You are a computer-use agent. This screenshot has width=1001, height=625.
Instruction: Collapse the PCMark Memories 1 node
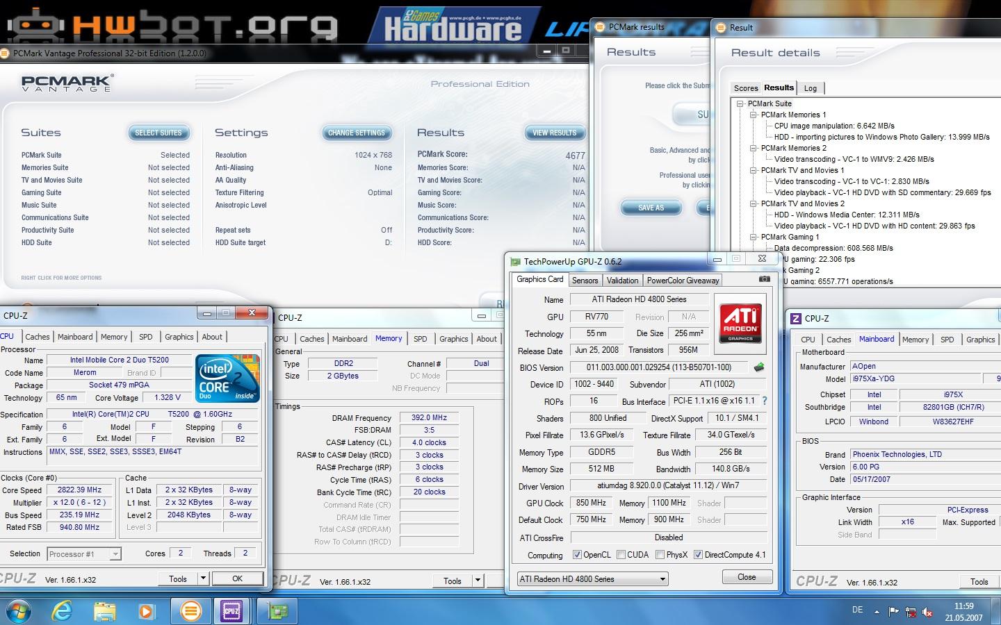[x=753, y=115]
